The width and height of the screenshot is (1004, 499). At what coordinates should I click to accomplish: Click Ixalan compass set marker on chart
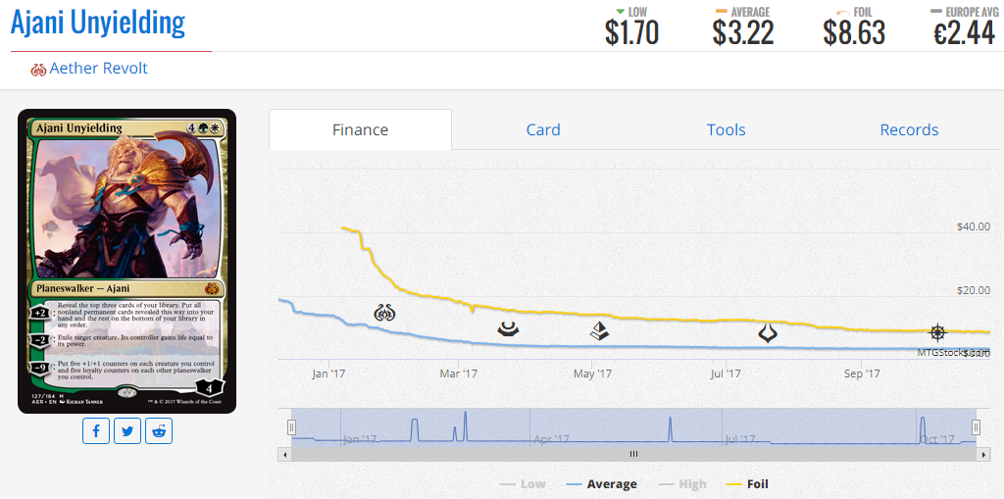(x=936, y=332)
